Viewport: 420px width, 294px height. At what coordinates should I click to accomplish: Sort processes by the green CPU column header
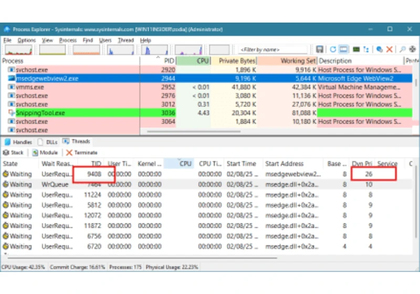193,61
